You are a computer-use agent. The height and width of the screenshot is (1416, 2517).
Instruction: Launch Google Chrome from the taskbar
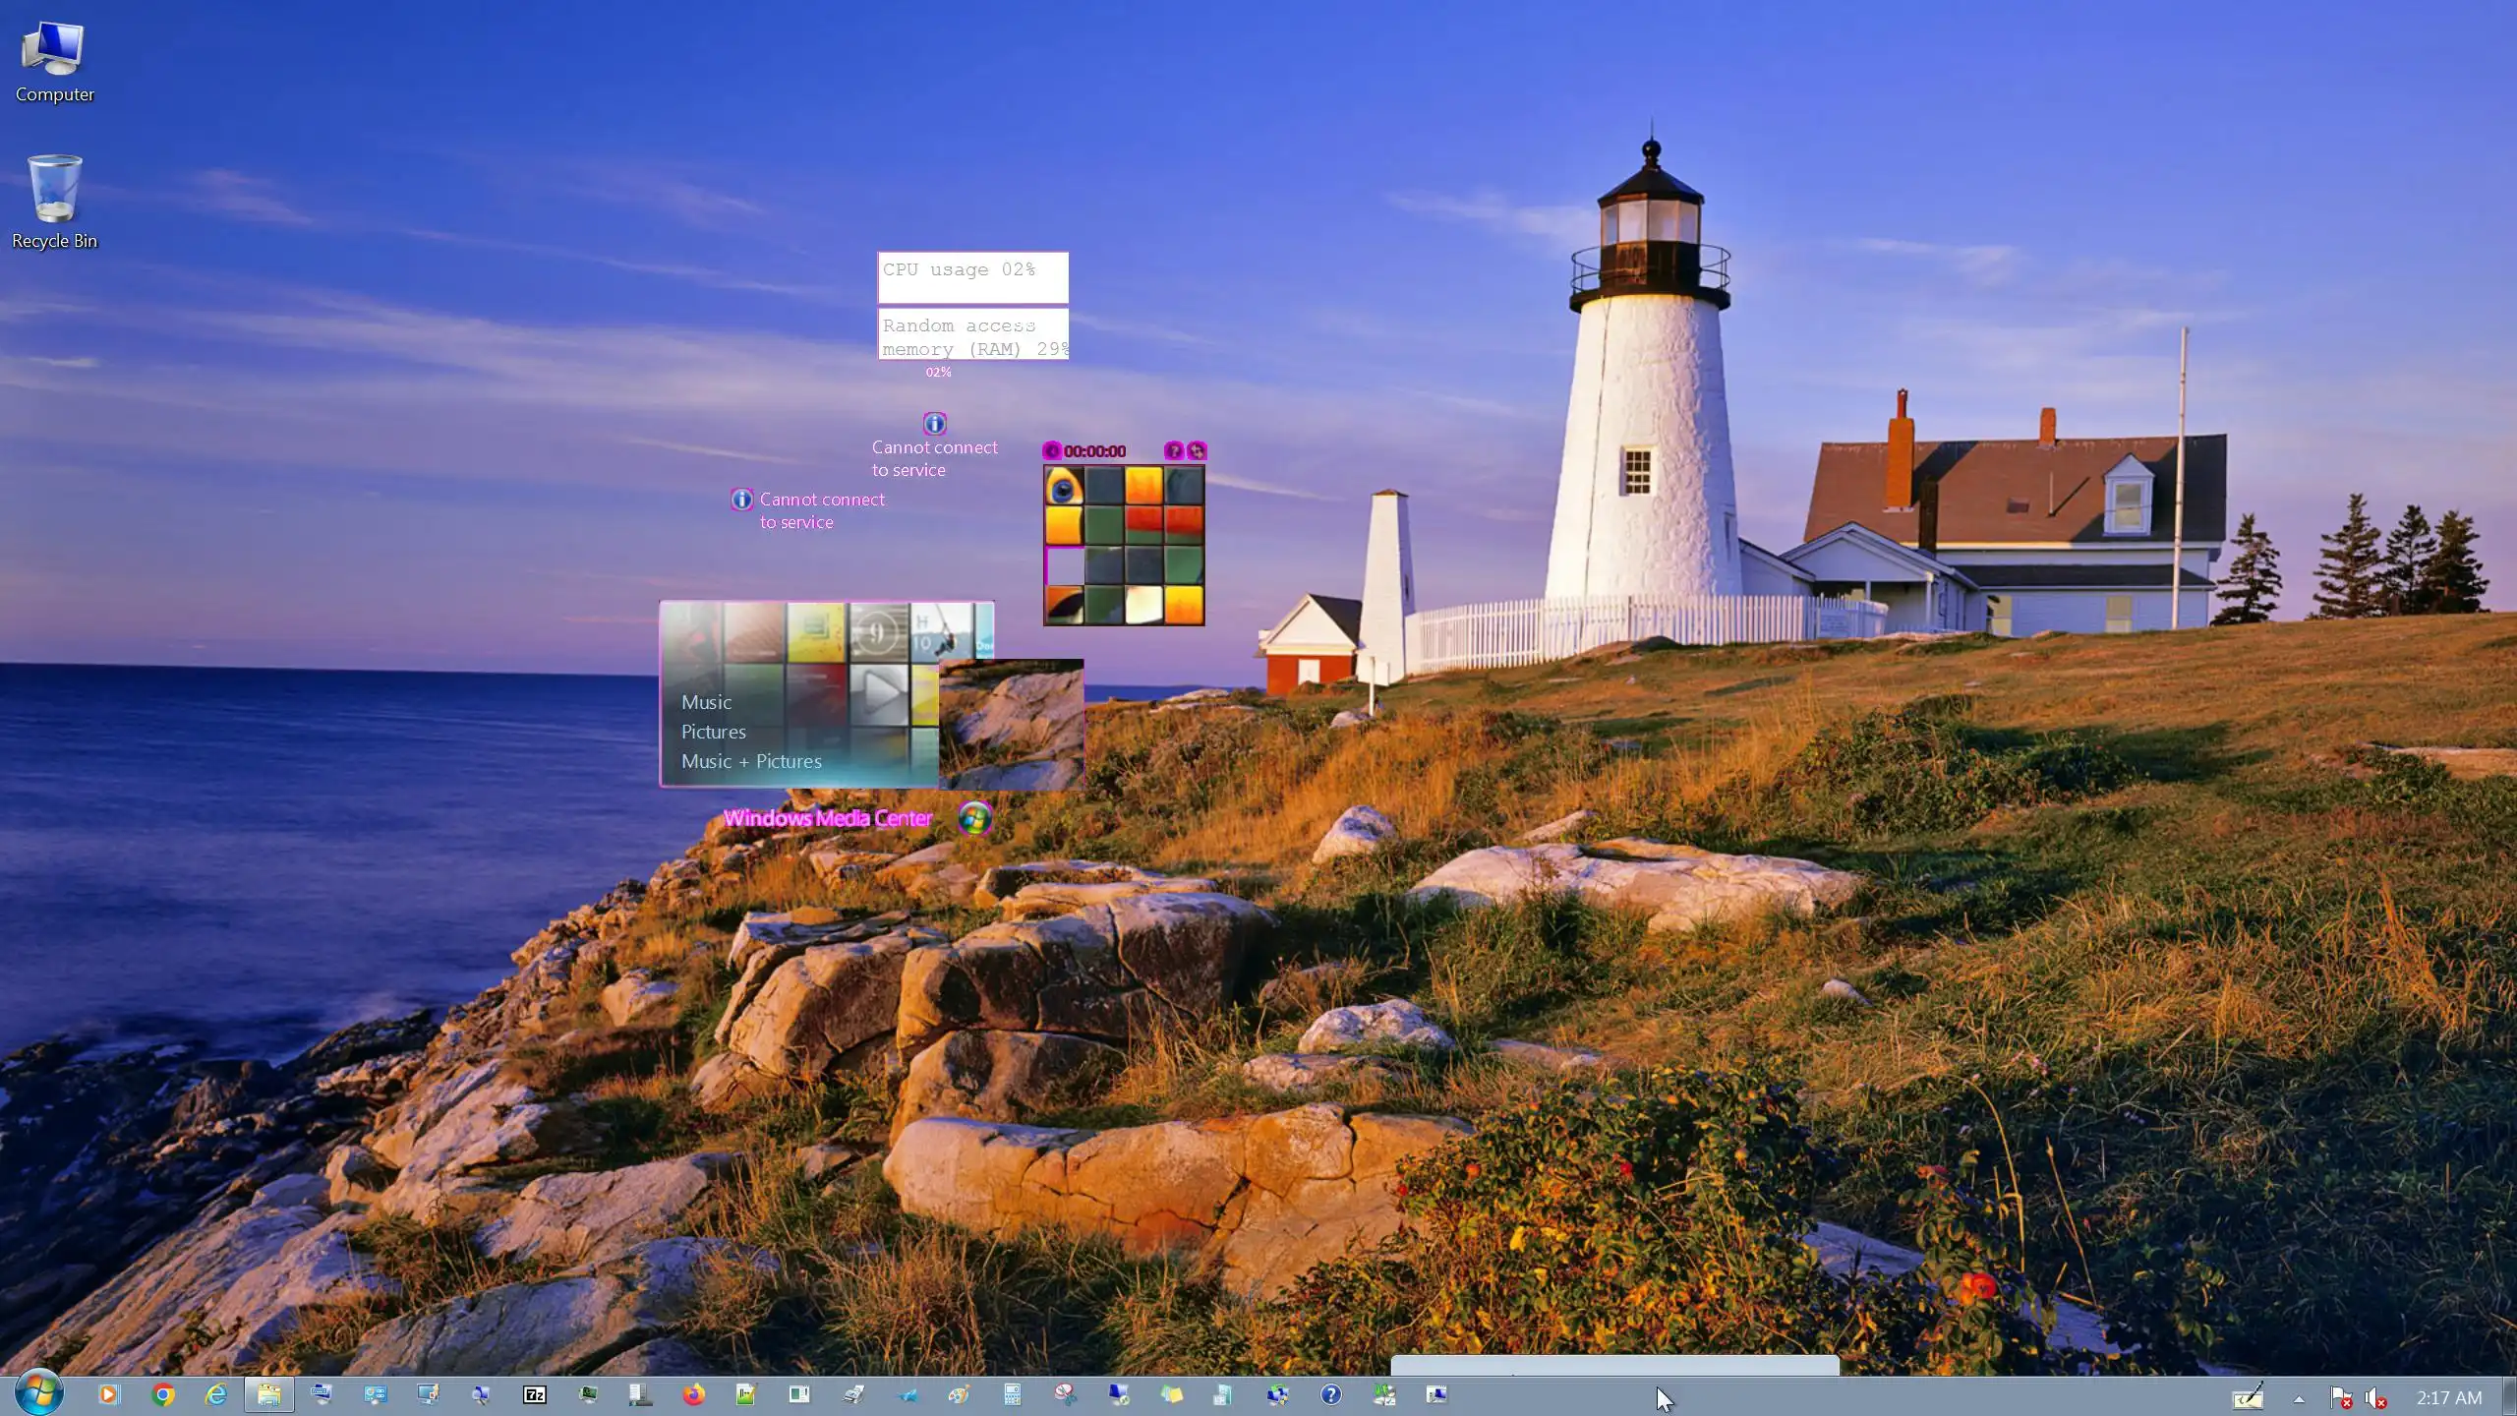click(163, 1394)
